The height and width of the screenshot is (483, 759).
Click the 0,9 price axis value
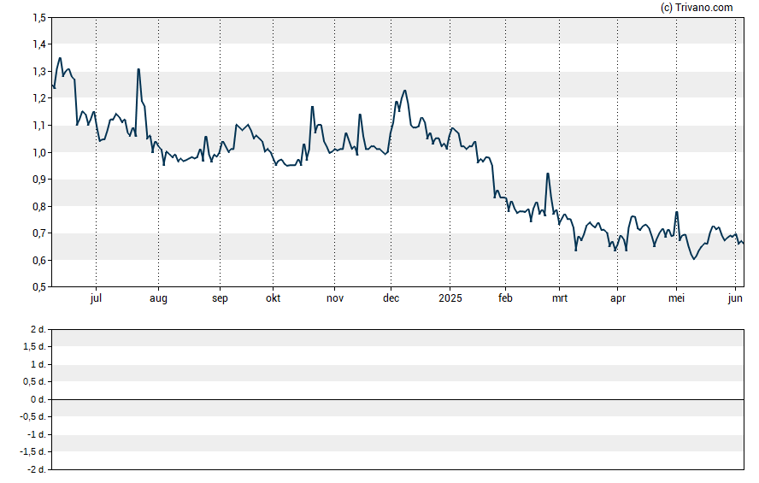pos(39,179)
